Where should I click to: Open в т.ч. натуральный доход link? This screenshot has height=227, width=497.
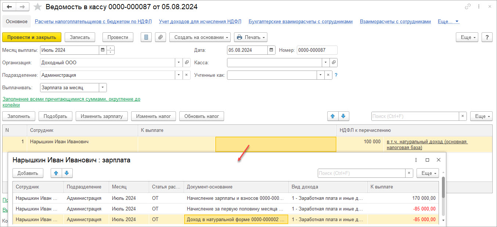tap(426, 145)
